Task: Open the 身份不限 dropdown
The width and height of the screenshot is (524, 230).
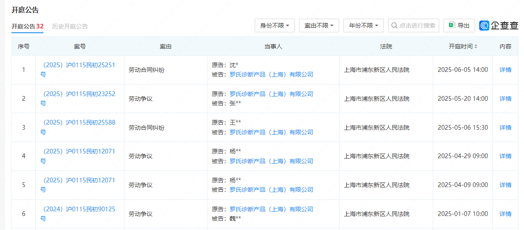Action: 275,26
